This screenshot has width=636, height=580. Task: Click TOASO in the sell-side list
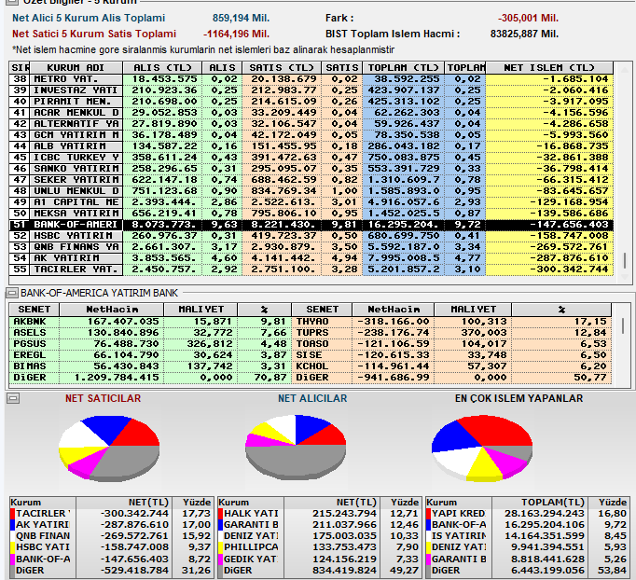[x=312, y=344]
